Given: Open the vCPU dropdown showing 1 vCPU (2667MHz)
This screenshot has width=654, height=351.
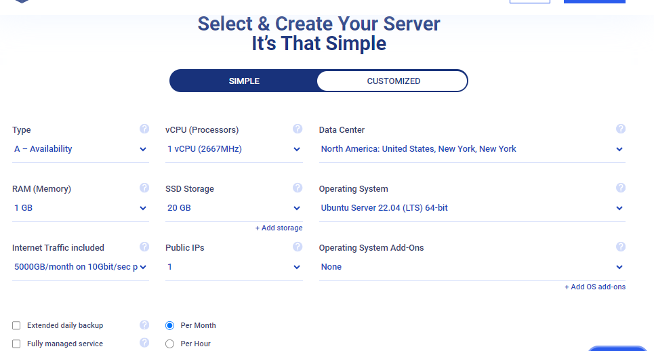Looking at the screenshot, I should pyautogui.click(x=234, y=149).
